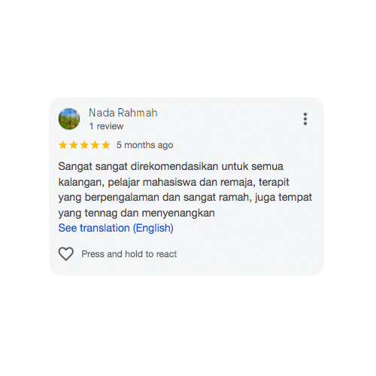This screenshot has height=376, width=376.
Task: Click the second yellow rating star
Action: pyautogui.click(x=74, y=145)
